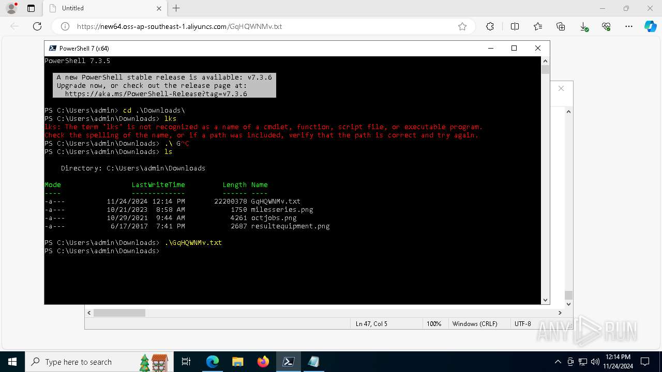662x372 pixels.
Task: Maximize the Edge browser window
Action: click(x=626, y=8)
